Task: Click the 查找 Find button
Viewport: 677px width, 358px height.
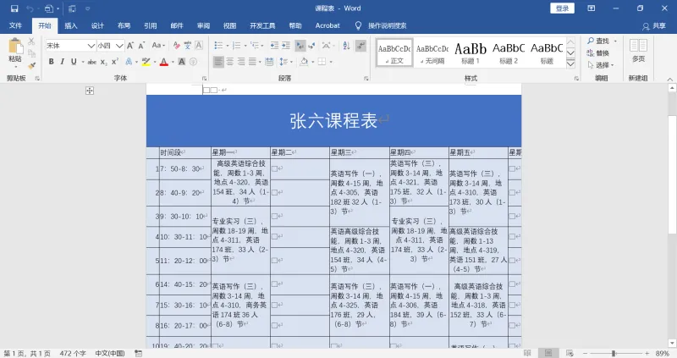Action: click(x=598, y=41)
